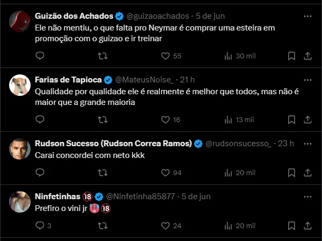Click the Rudson Sucesso display name
This screenshot has height=241, width=322.
tap(113, 144)
